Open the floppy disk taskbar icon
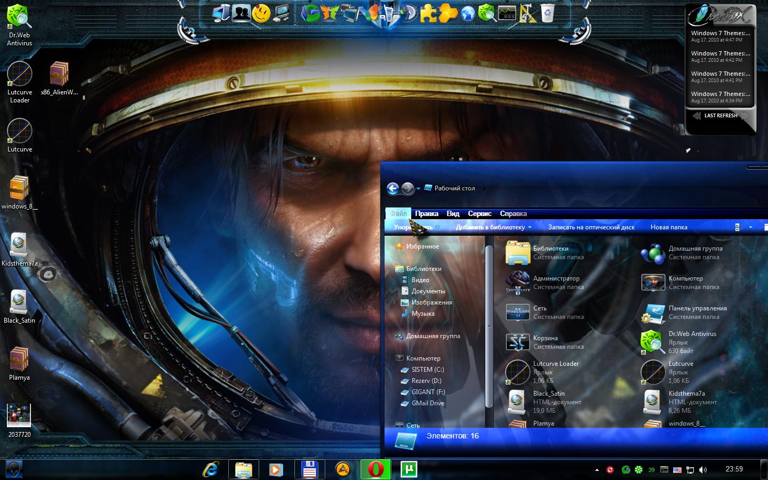The height and width of the screenshot is (480, 768). coord(310,469)
